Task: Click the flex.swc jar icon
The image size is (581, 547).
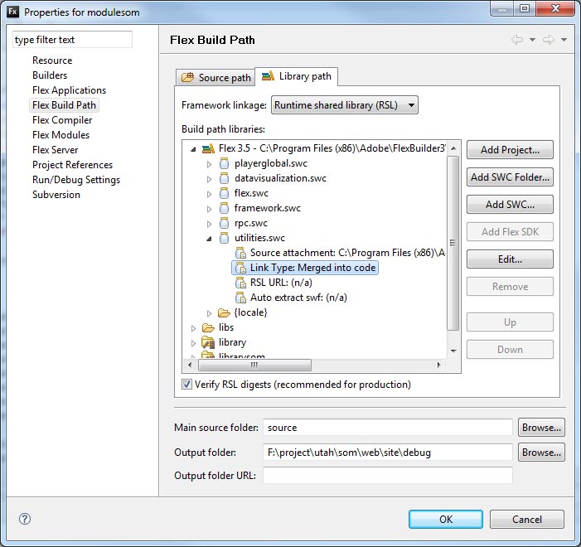Action: (x=224, y=193)
